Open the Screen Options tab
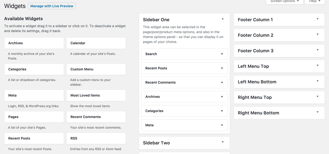This screenshot has height=154, width=329. click(284, 1)
